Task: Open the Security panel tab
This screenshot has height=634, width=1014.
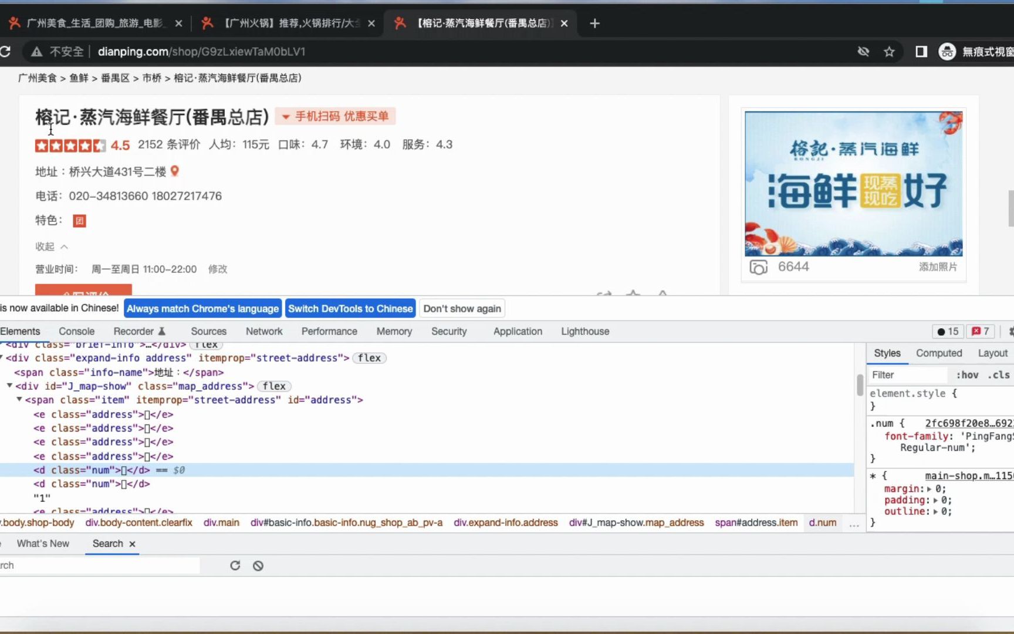Action: 449,332
